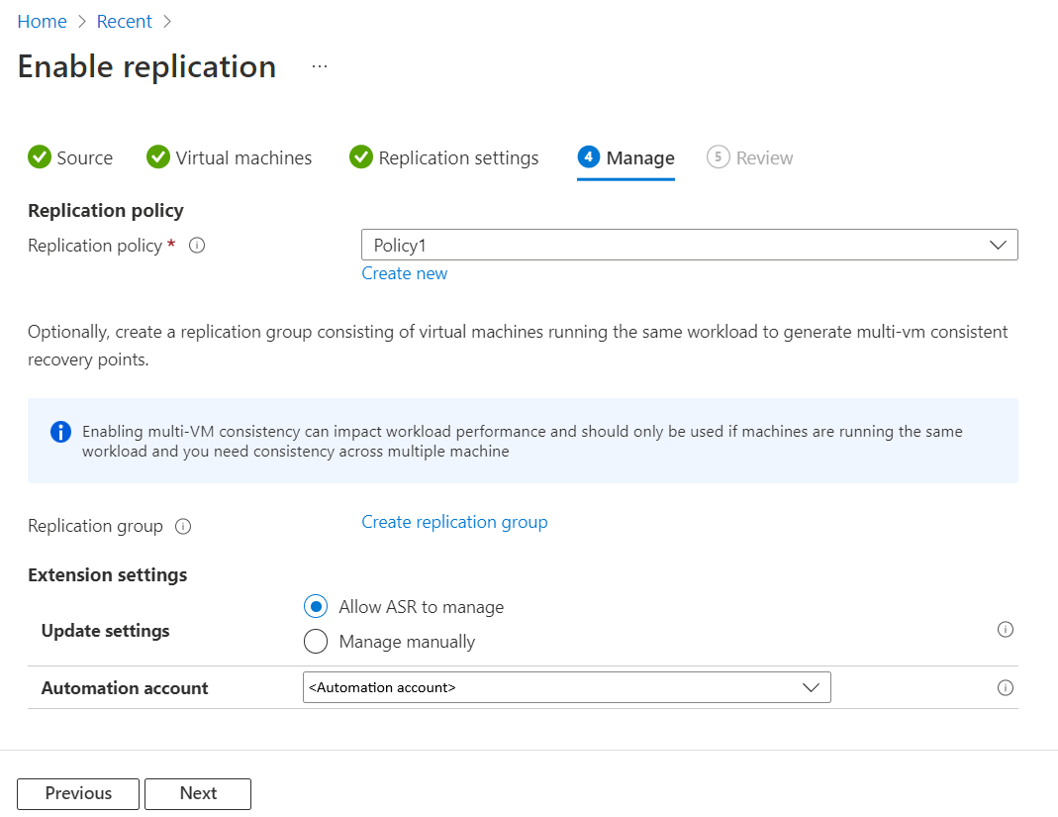Click Automation account dropdown chevron arrow
1058x817 pixels.
click(x=811, y=687)
